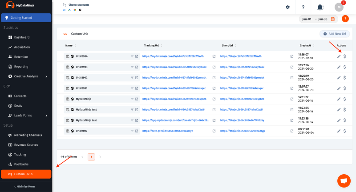356x192 pixels.
Task: Open the notifications bell
Action: [x=320, y=7]
